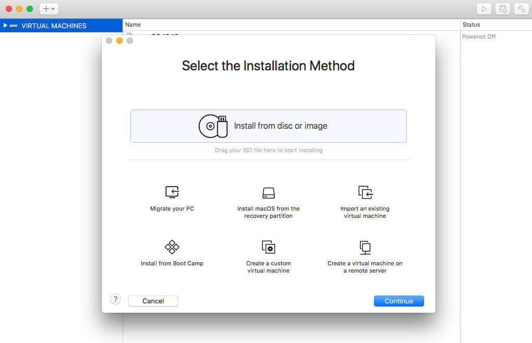Image resolution: width=532 pixels, height=343 pixels.
Task: Choose the Migrate your PC icon
Action: 172,192
